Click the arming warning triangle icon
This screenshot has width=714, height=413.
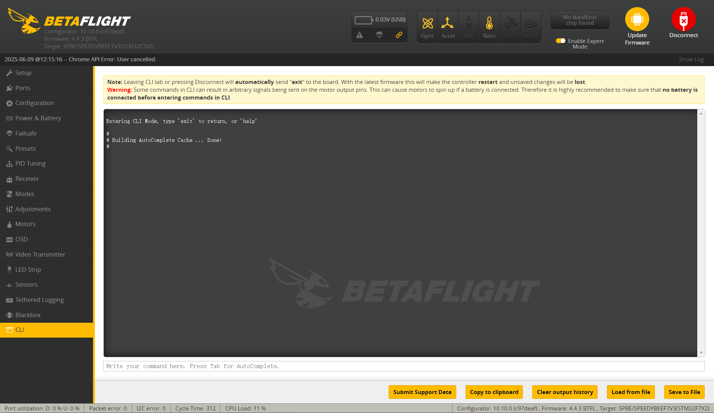click(360, 35)
